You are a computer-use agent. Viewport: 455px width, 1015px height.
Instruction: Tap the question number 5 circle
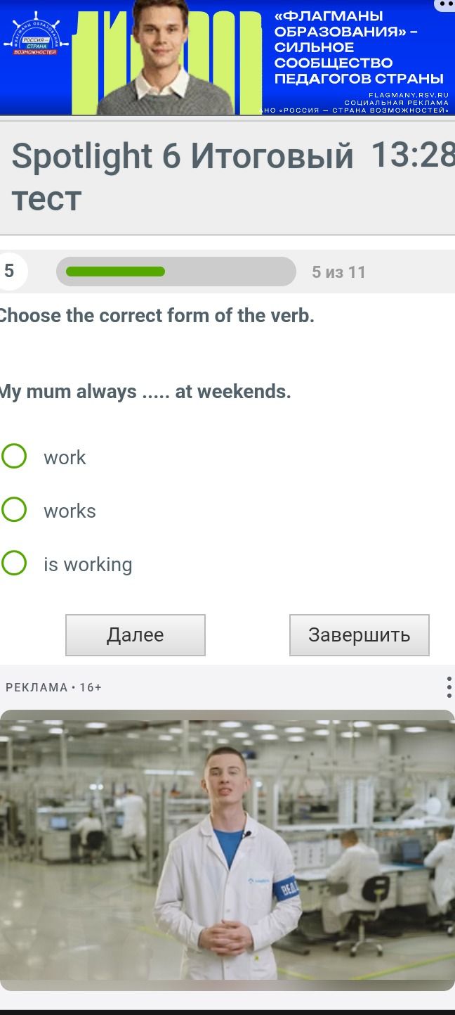(x=11, y=272)
